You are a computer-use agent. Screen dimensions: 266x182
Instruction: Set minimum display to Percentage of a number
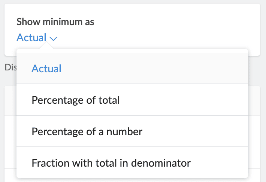87,131
